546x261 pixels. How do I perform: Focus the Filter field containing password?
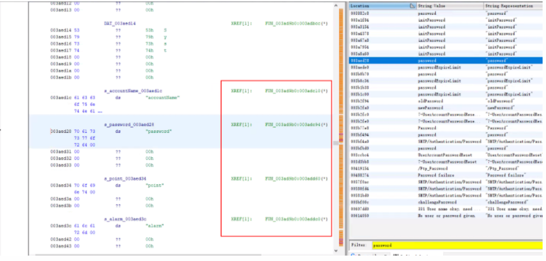(x=457, y=245)
